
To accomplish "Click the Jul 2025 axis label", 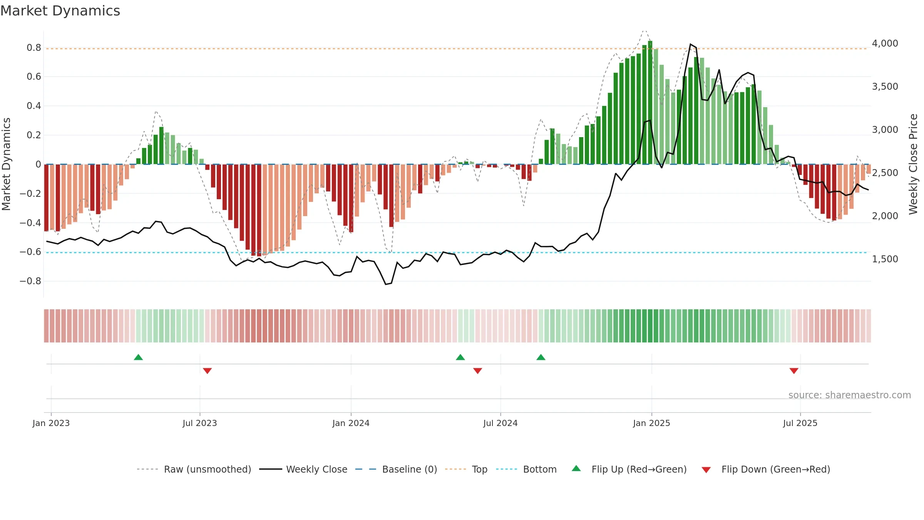I will pos(800,423).
